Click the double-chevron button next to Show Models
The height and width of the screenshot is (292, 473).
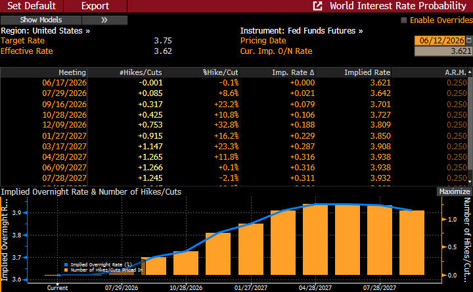104,20
